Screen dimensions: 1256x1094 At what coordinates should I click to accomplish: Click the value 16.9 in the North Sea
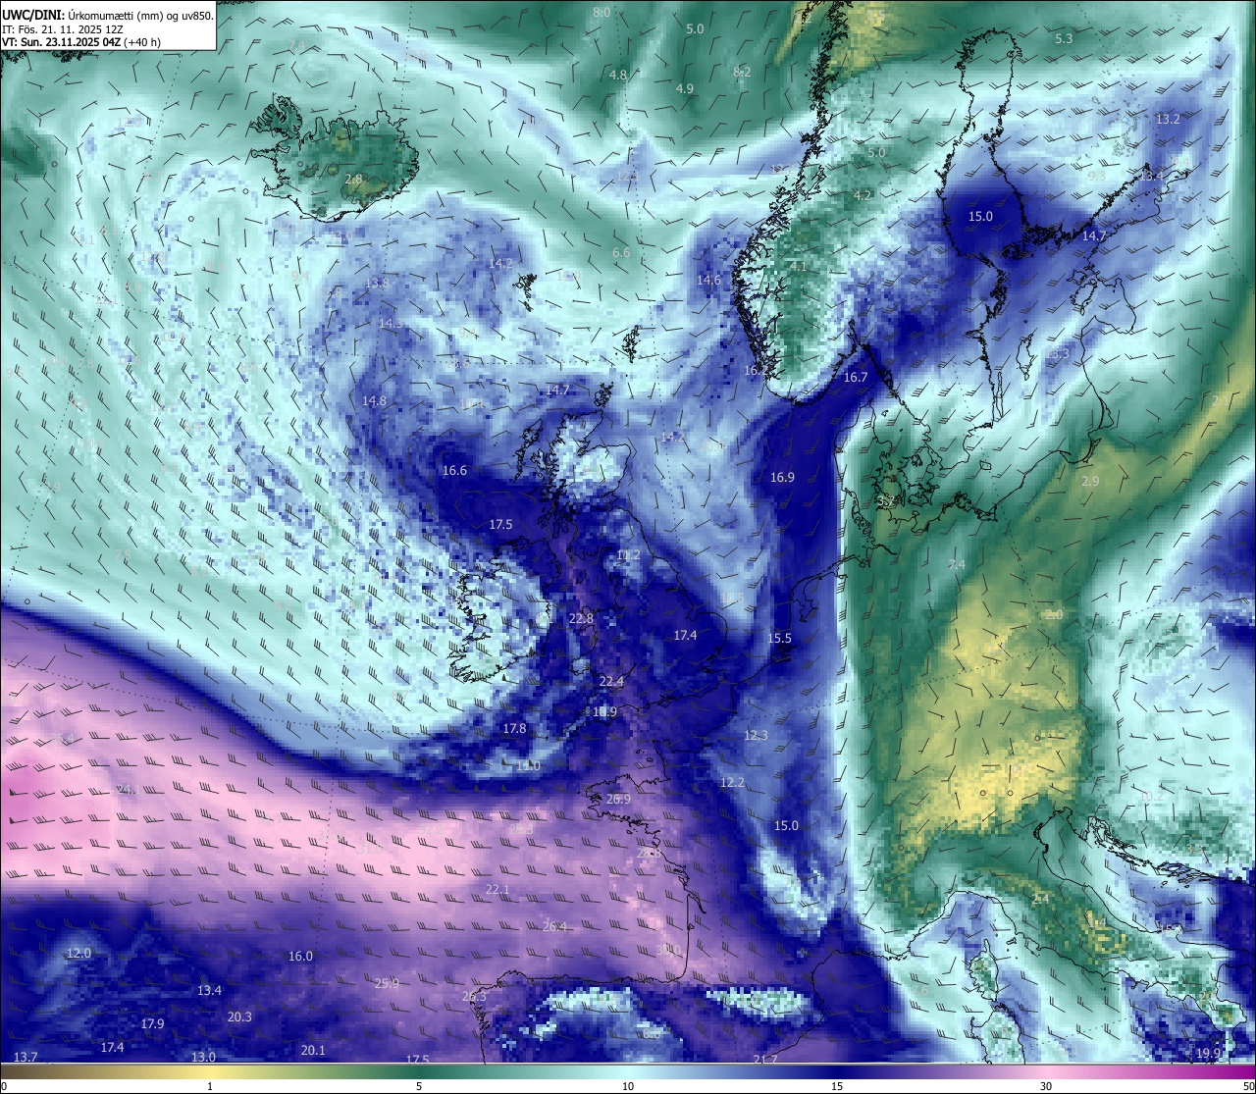tap(782, 478)
